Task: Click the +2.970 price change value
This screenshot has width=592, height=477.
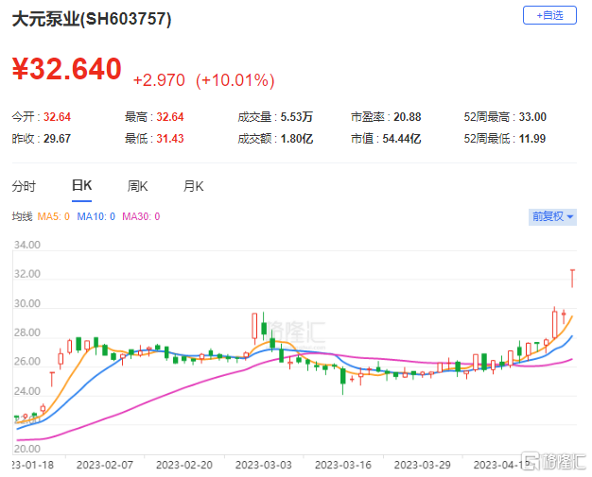Action: click(159, 80)
